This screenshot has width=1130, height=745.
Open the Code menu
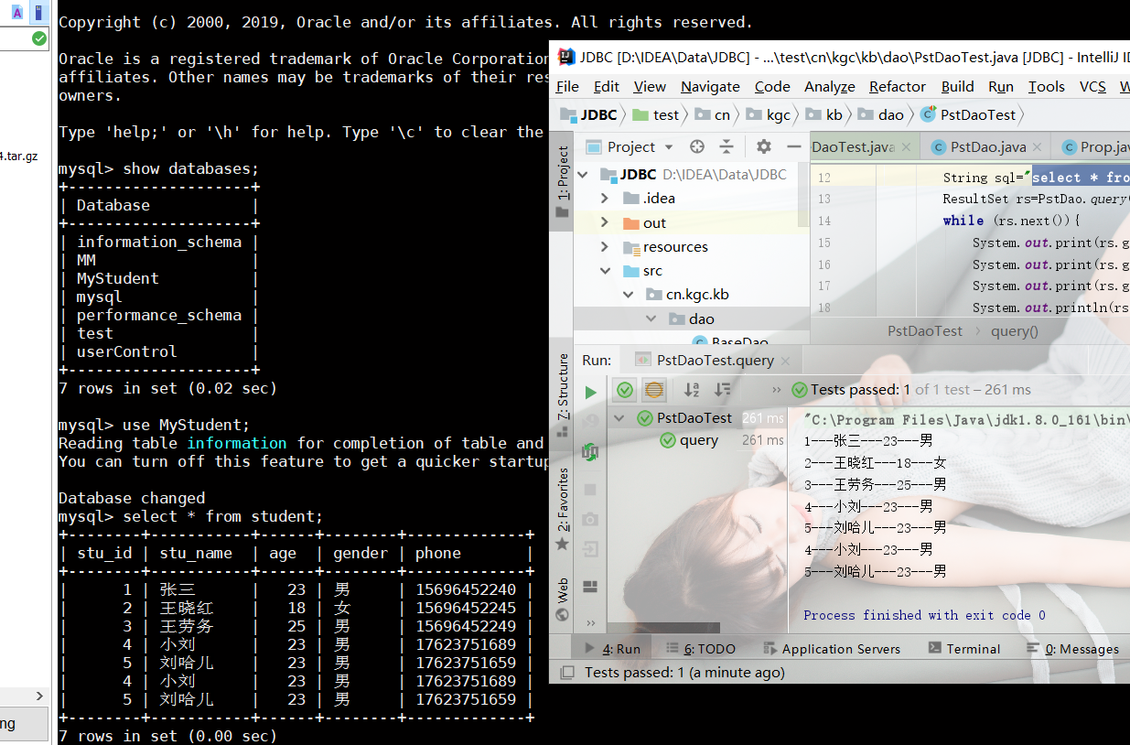click(772, 86)
